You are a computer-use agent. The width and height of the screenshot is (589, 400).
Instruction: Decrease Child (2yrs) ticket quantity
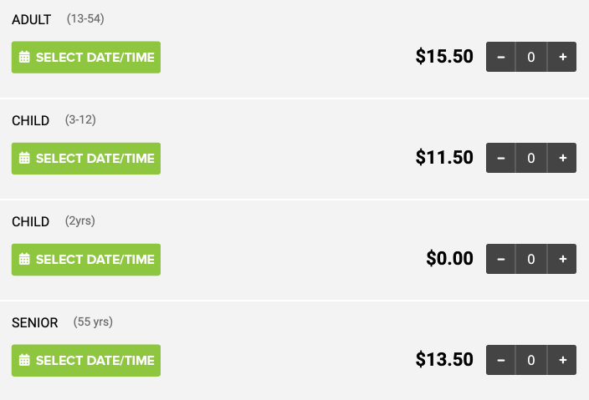click(x=500, y=259)
